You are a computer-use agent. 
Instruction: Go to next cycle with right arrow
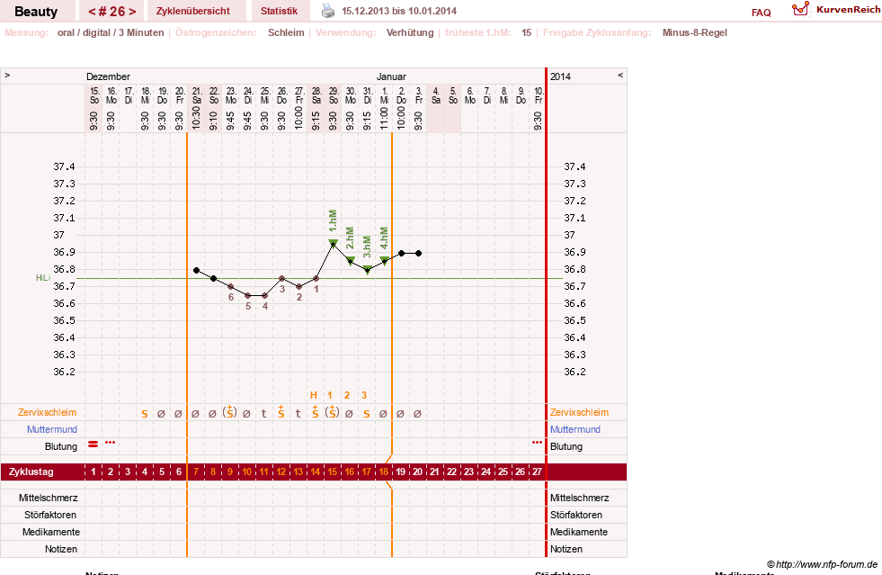click(x=132, y=12)
